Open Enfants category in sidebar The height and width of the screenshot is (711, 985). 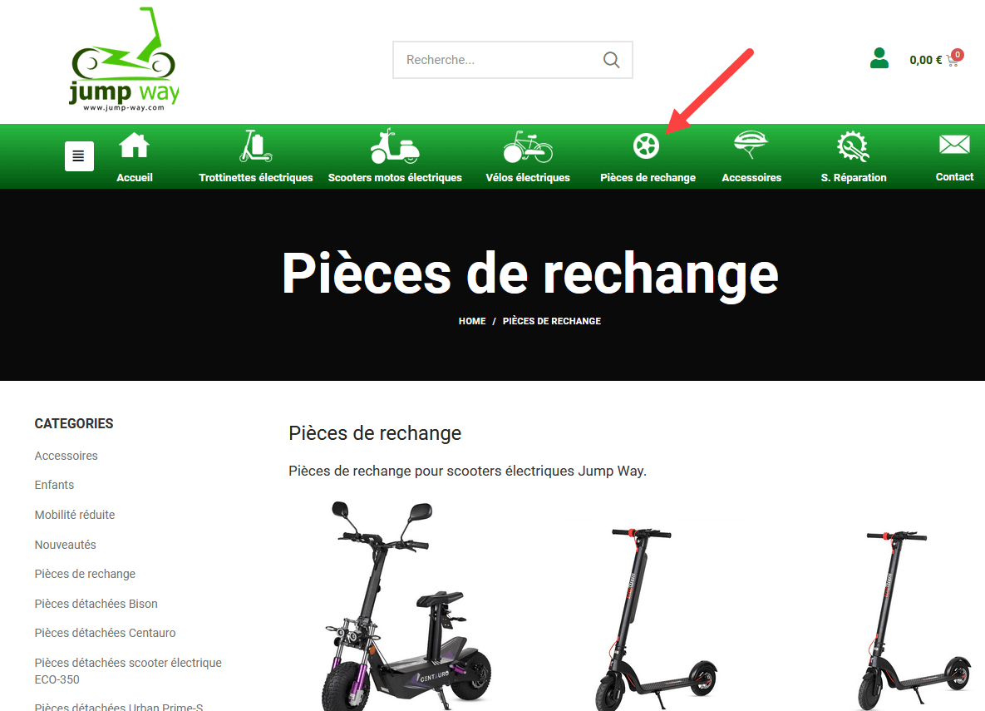point(54,485)
